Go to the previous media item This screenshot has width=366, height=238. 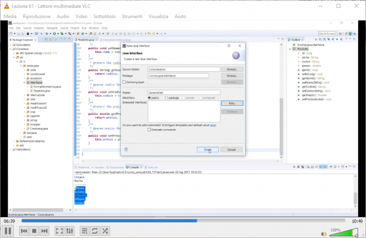[24, 231]
